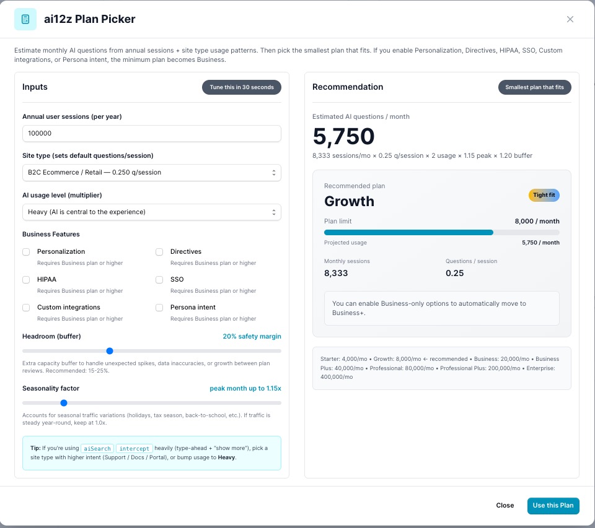Image resolution: width=595 pixels, height=528 pixels.
Task: Check the Persona intent box
Action: coord(159,308)
